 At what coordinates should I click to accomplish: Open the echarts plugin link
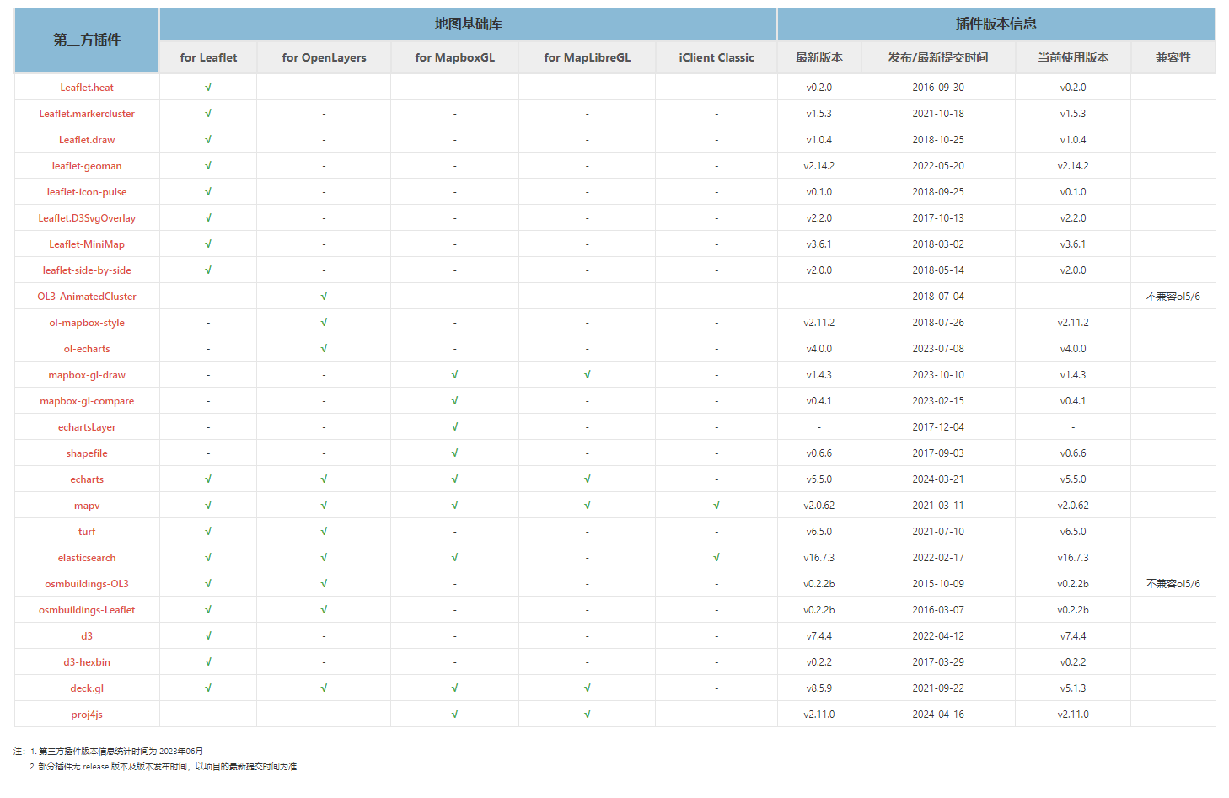87,479
